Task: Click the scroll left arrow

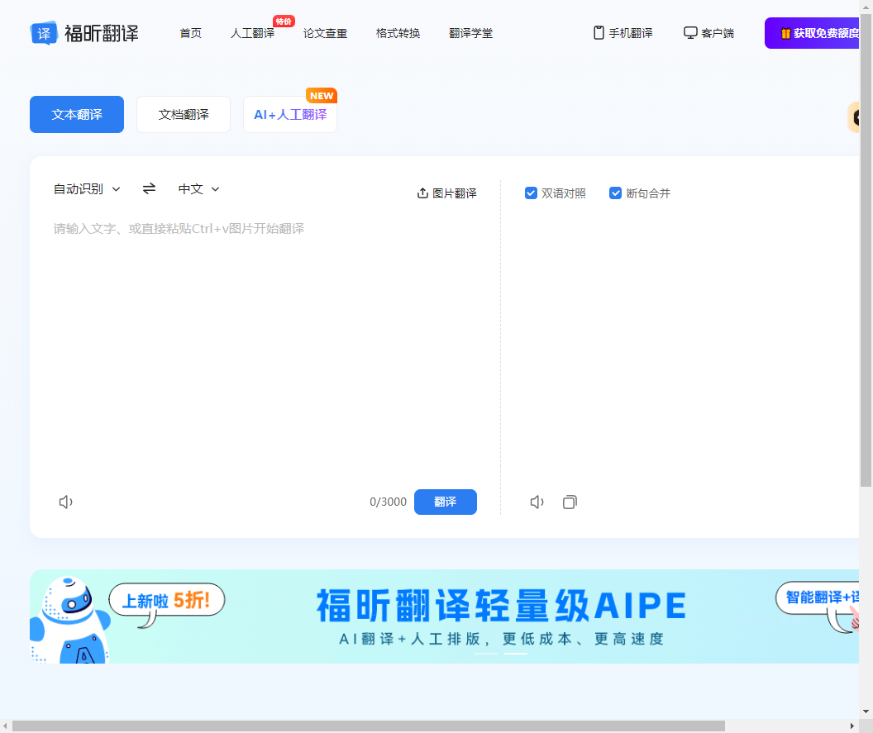Action: [5, 726]
